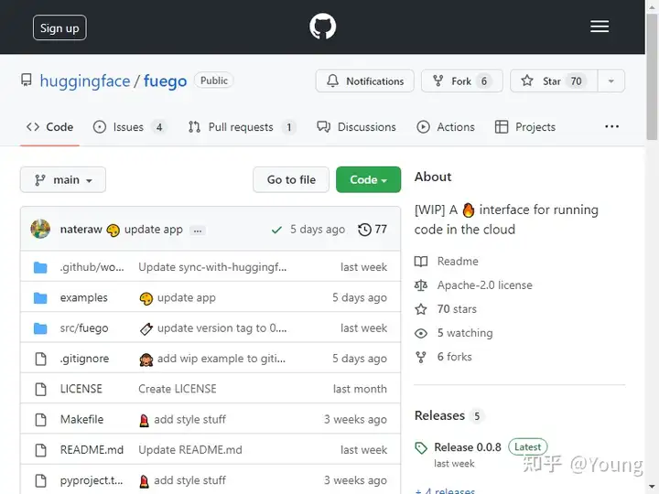Click the Readme book icon
Viewport: 659px width, 494px height.
point(421,262)
